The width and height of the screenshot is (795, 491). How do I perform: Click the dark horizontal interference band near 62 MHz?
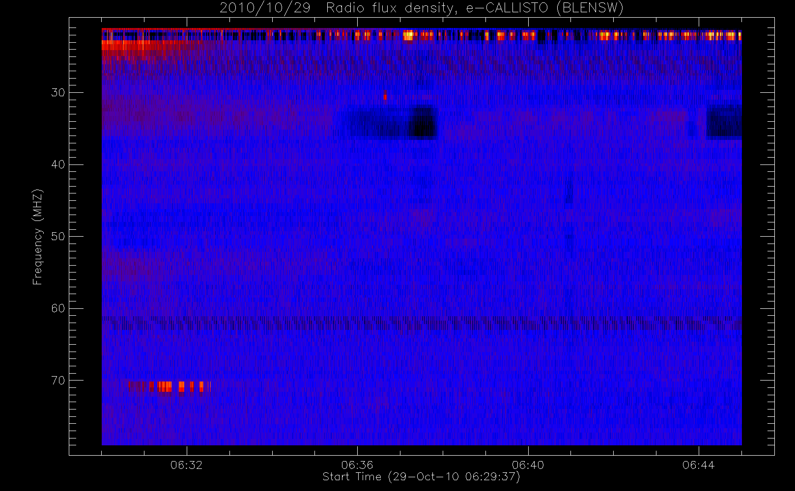tap(422, 323)
